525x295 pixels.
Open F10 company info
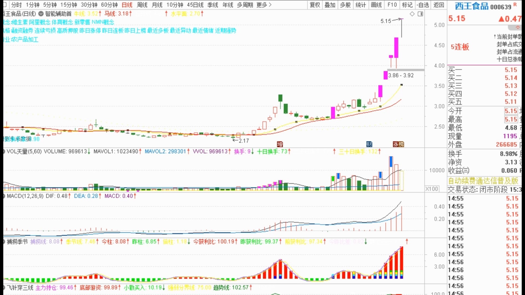(392, 5)
